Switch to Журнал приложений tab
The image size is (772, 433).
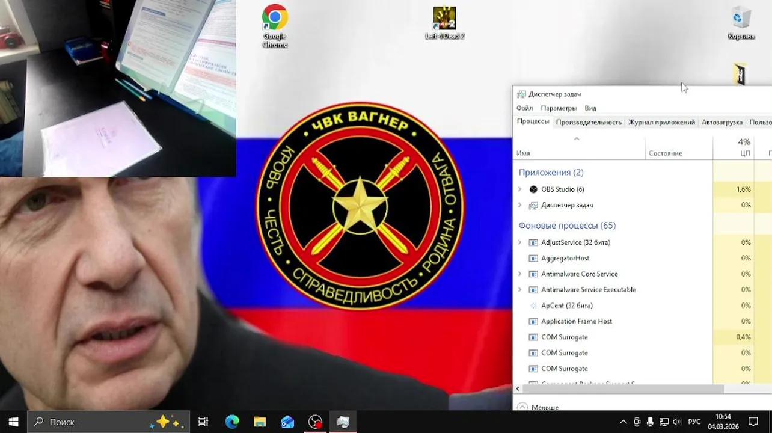coord(661,122)
